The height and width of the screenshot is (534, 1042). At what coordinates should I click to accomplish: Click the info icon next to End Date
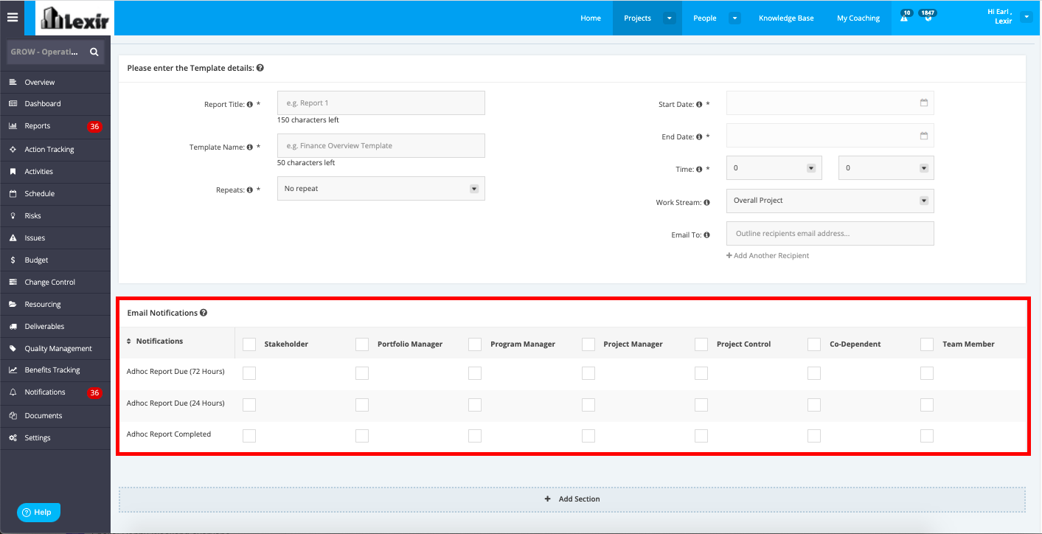point(699,137)
